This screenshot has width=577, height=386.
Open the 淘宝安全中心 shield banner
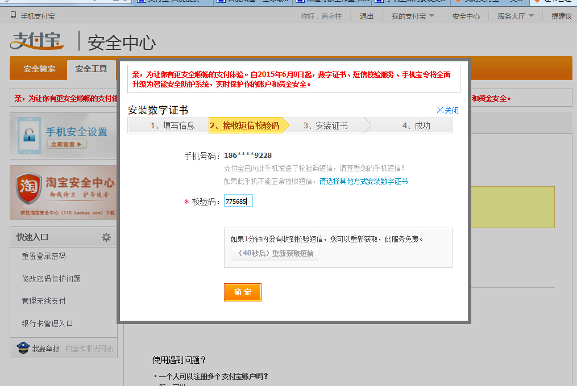[63, 192]
